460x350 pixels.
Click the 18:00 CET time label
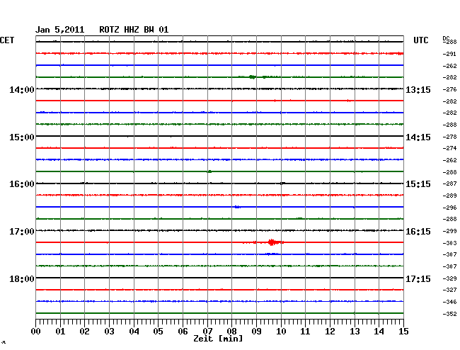coord(22,278)
